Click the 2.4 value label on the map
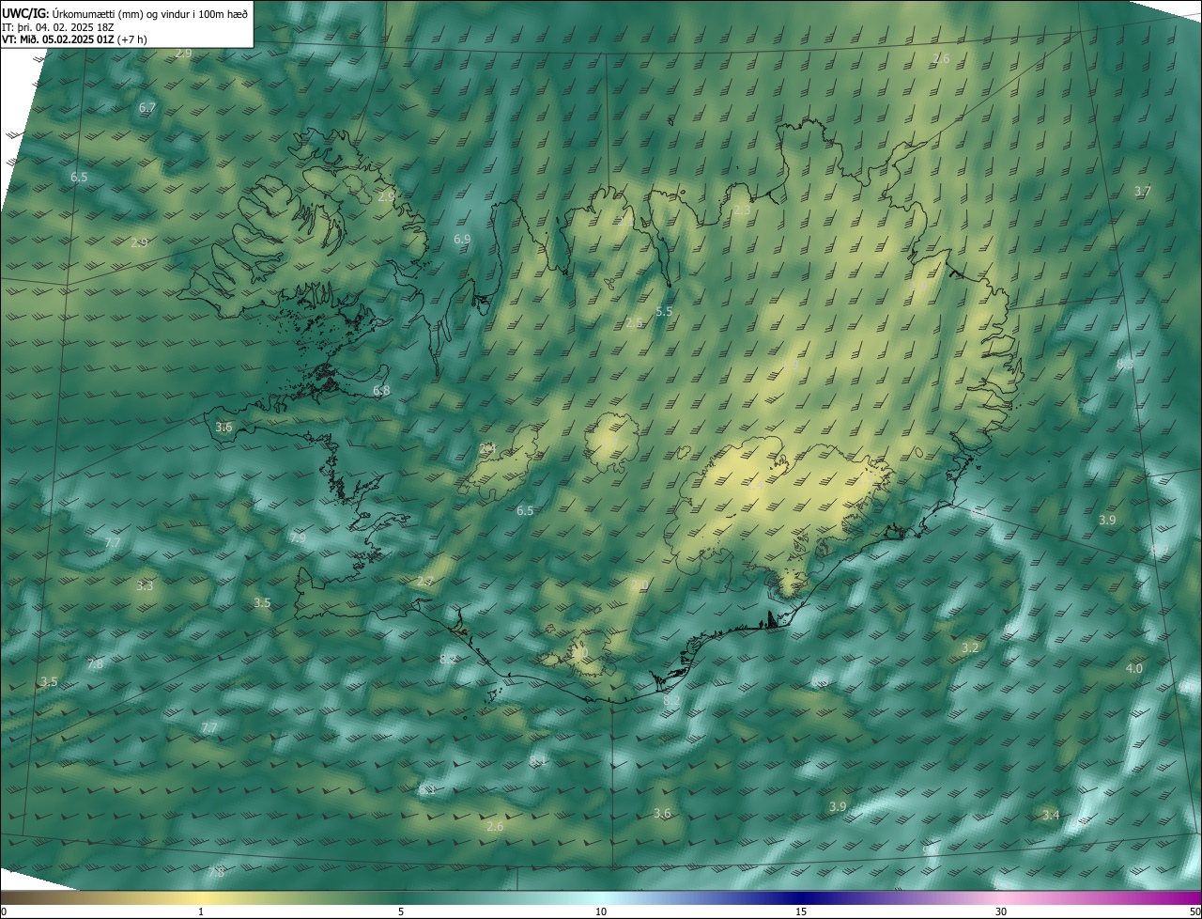1202x919 pixels. (487, 448)
